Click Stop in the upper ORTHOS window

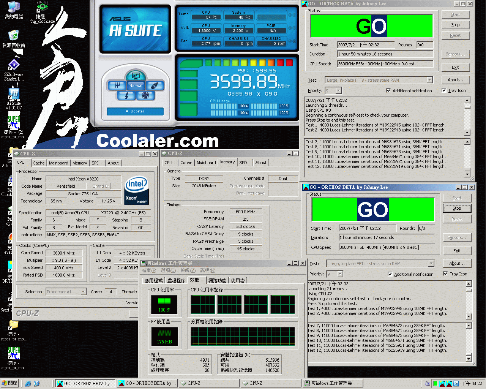455,25
